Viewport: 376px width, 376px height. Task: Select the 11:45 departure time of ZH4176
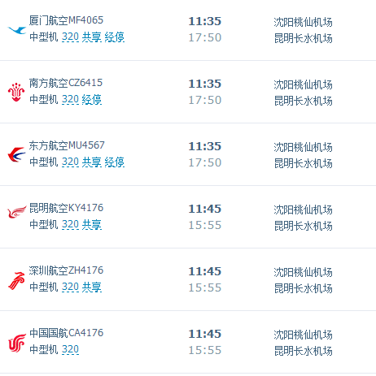(205, 271)
